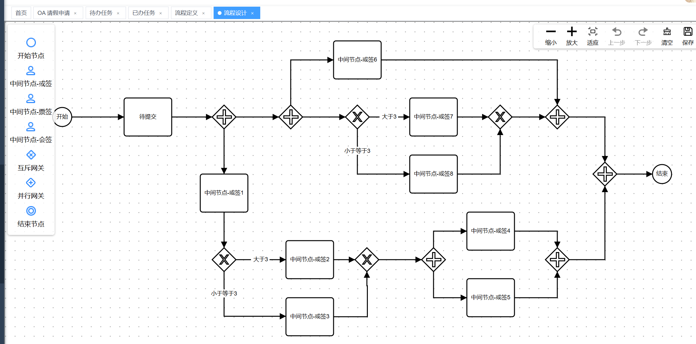696x344 pixels.
Task: Click the redo (下一步) icon
Action: (x=643, y=32)
